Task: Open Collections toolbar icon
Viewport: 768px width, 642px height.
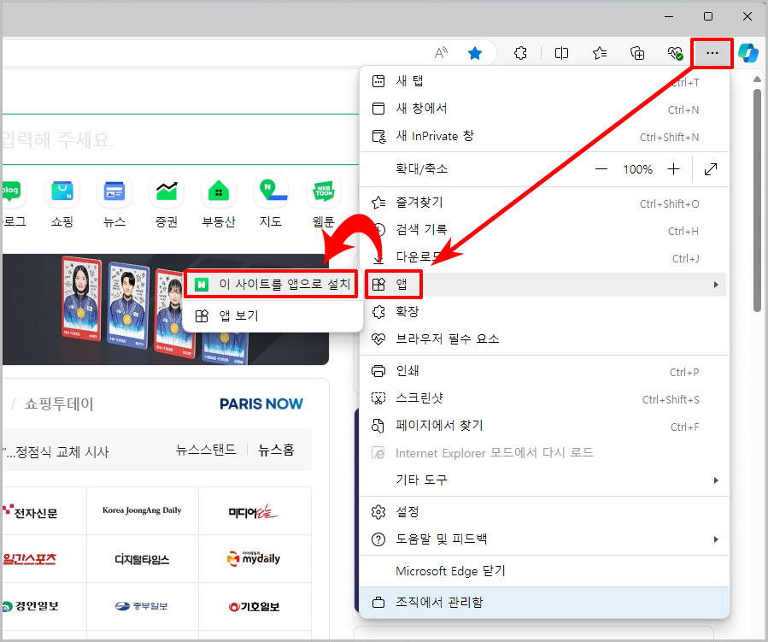Action: pyautogui.click(x=636, y=53)
